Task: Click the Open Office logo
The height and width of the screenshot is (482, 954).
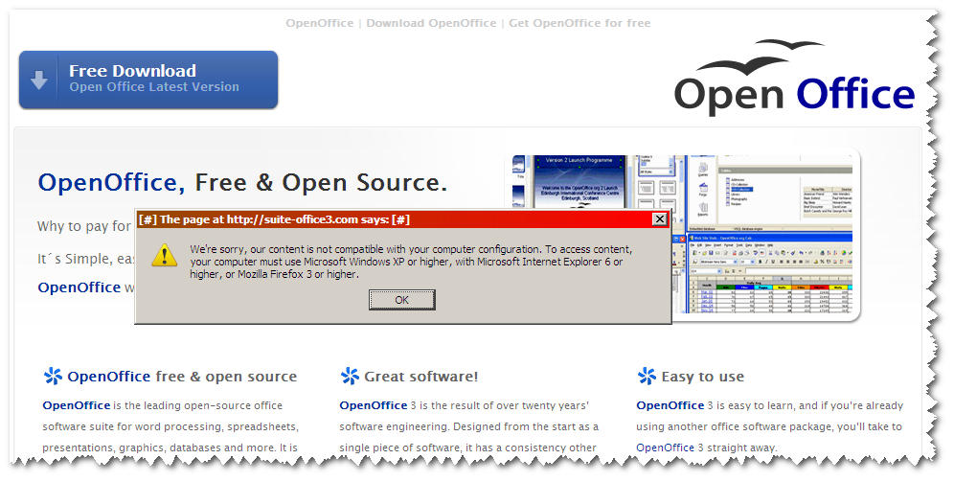Action: click(794, 78)
